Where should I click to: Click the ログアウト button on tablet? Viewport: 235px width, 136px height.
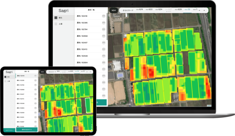(x=9, y=130)
